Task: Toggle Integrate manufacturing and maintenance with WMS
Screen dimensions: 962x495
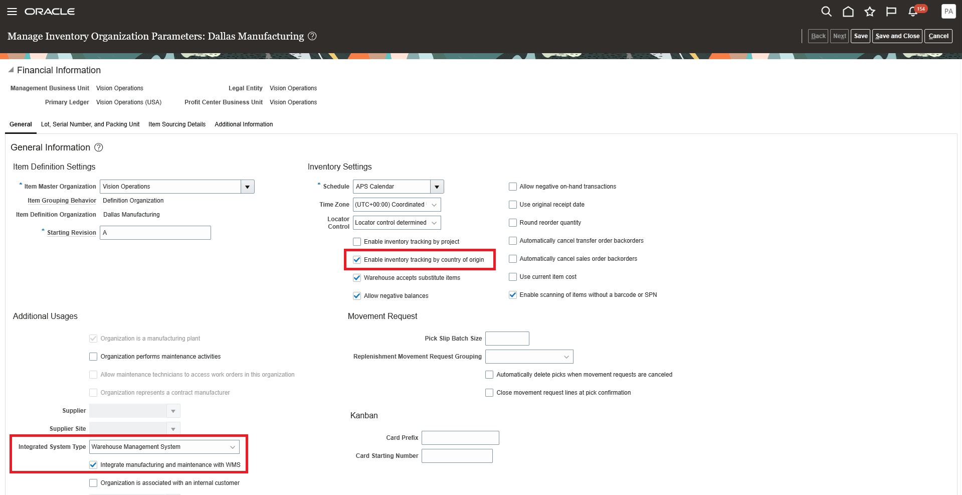Action: [x=93, y=465]
